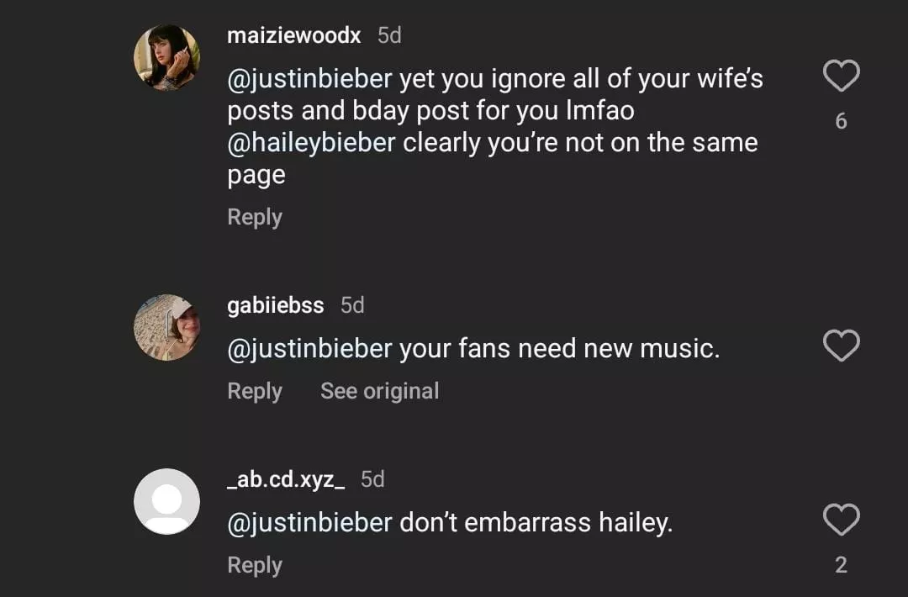
Task: Click the 5d timestamp beside maiziewoodx
Action: pyautogui.click(x=389, y=35)
